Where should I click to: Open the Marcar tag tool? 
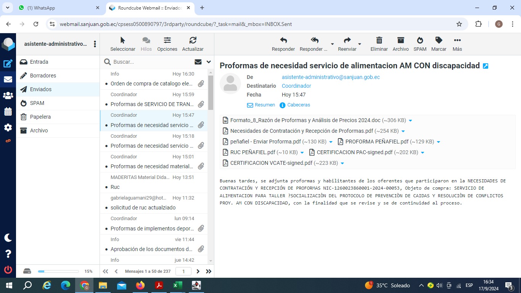tap(439, 40)
